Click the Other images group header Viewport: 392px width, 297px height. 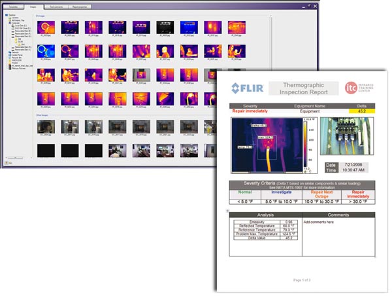coord(42,115)
